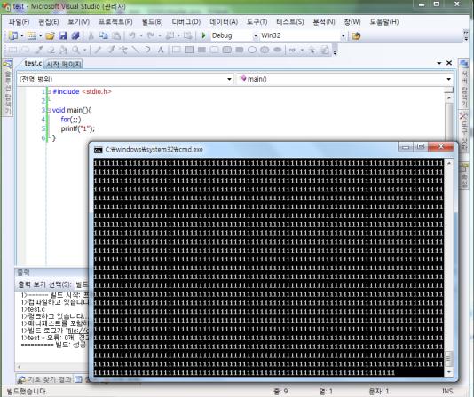Click the 찾기 결과 panel tab
Viewport: 474px width, 397px height.
click(44, 379)
